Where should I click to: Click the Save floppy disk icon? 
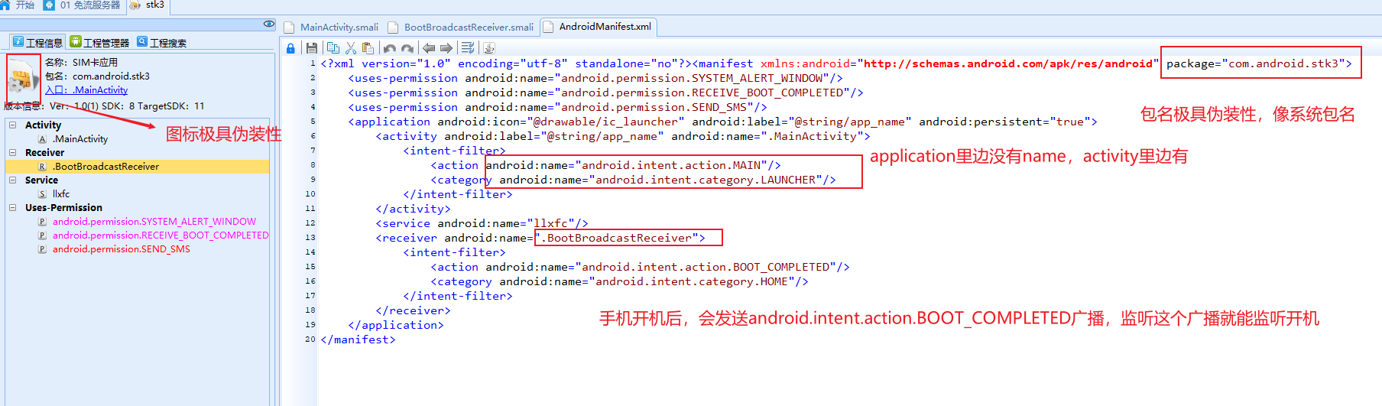[312, 48]
